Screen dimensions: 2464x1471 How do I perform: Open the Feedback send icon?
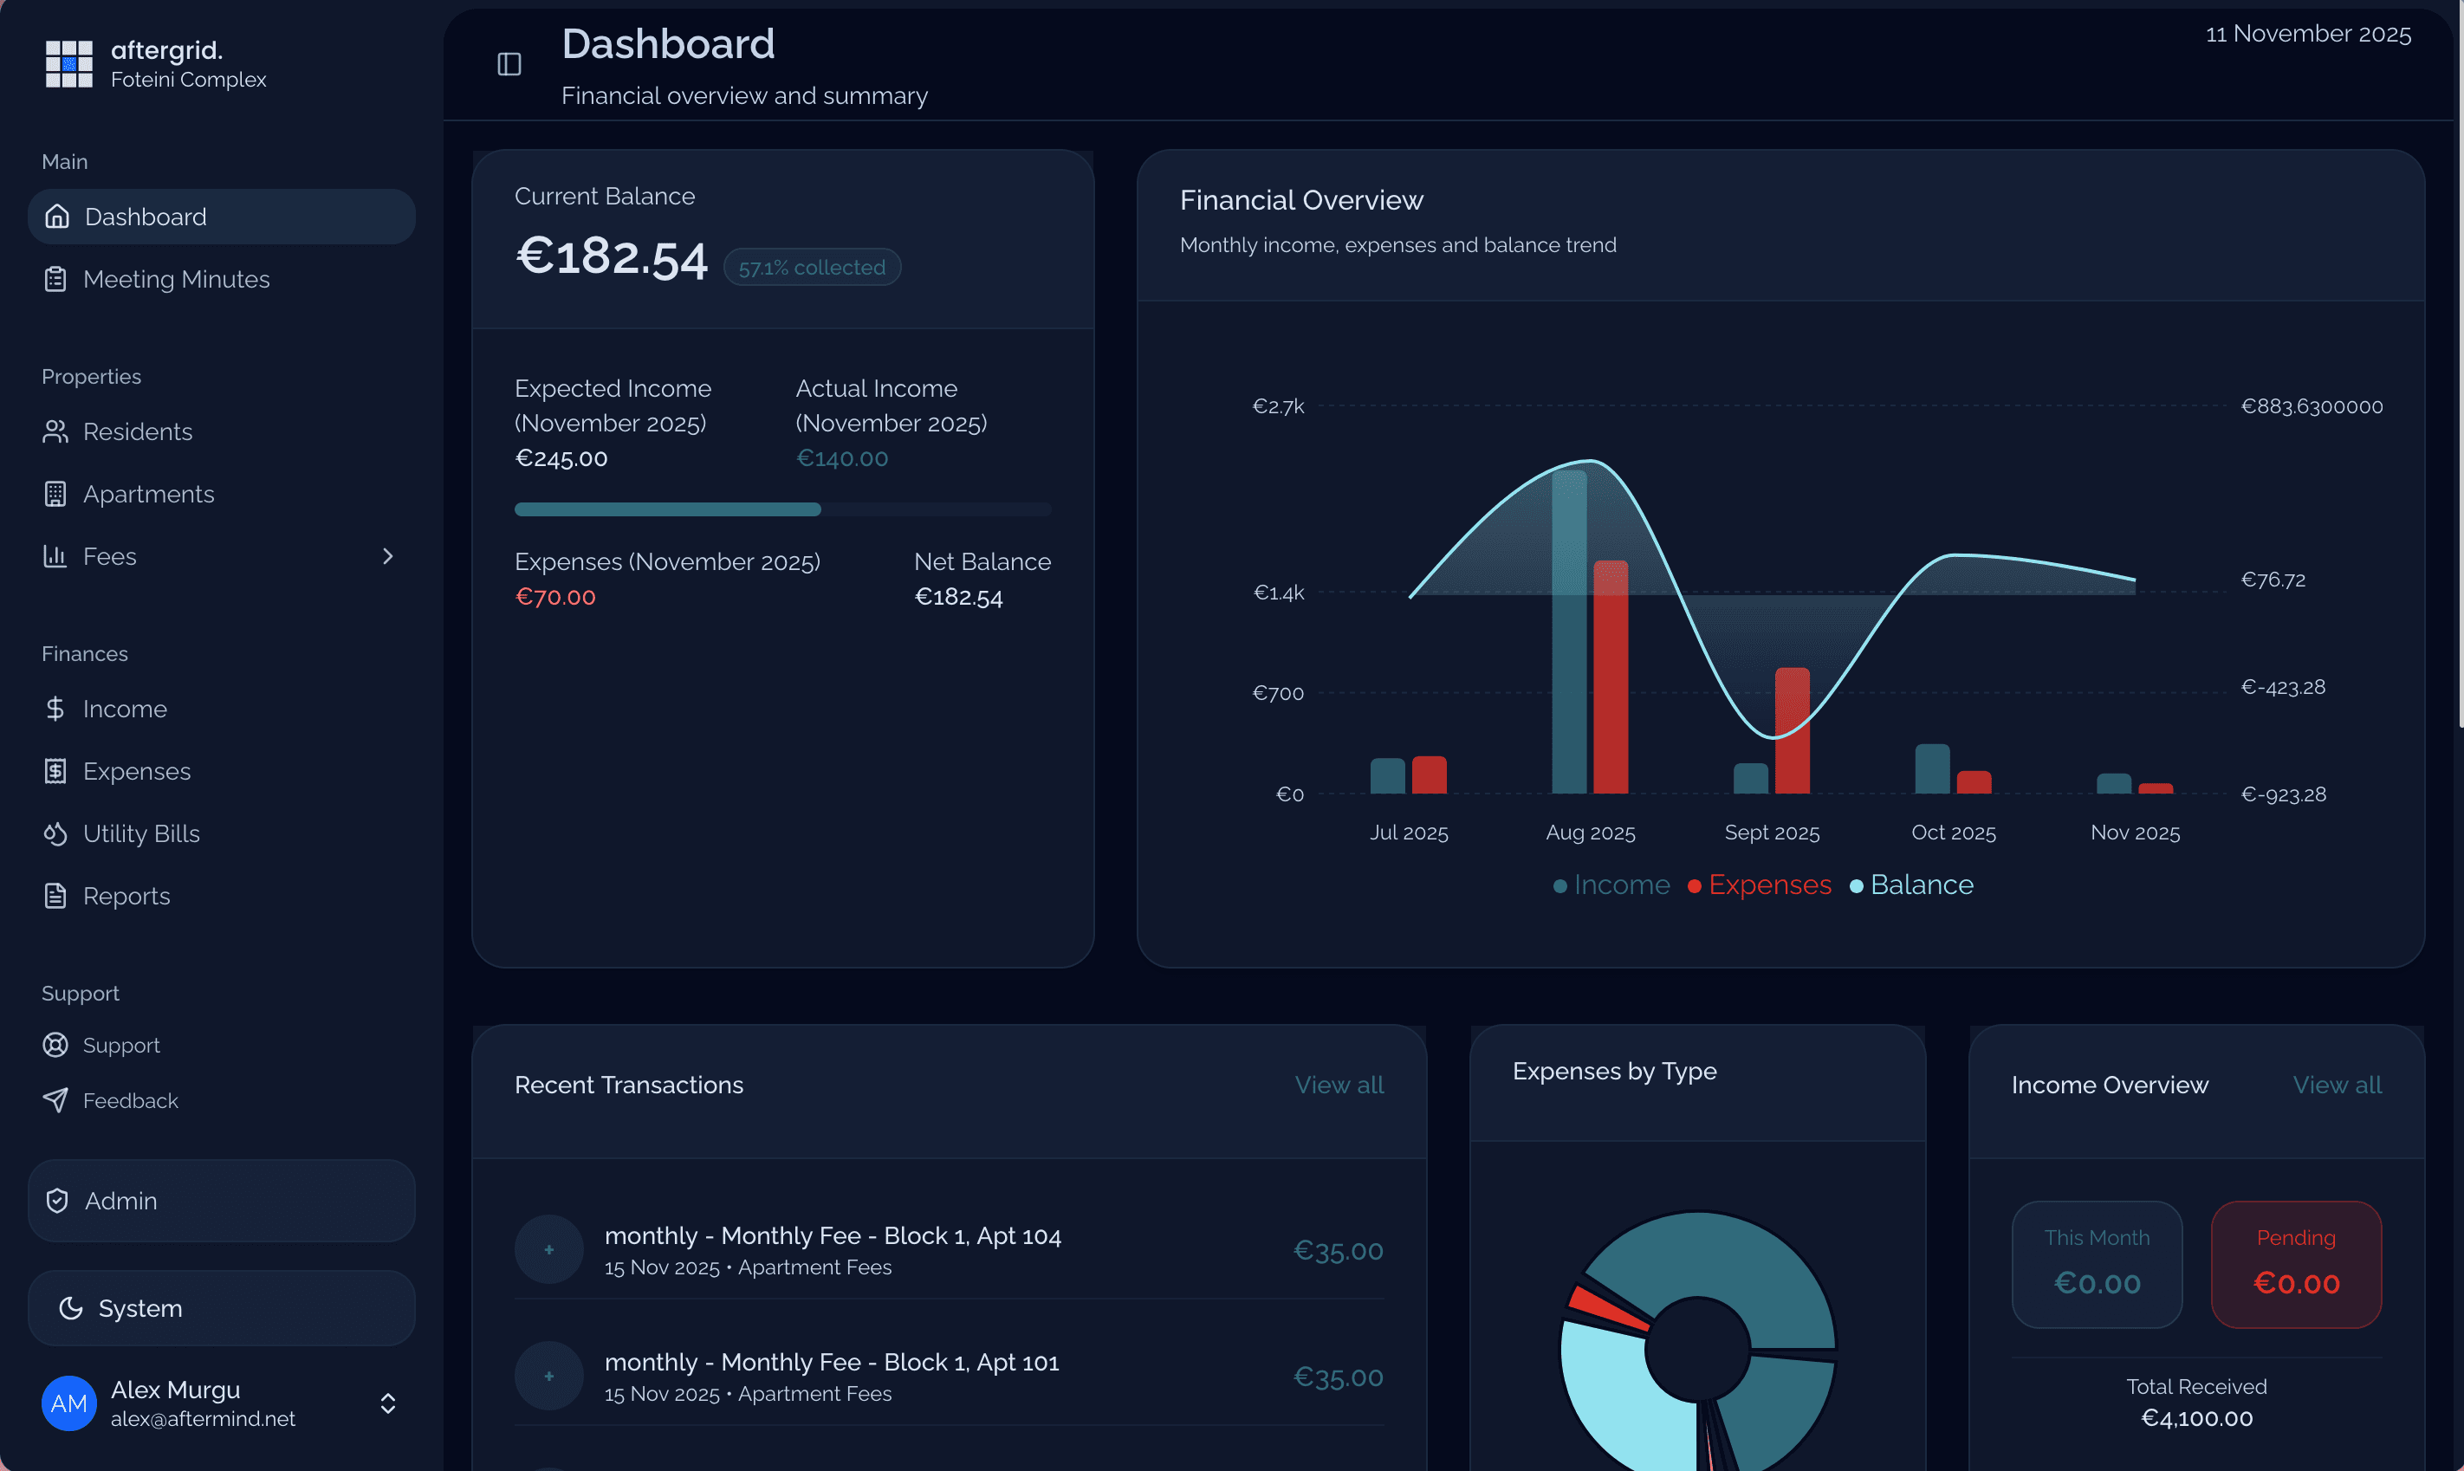[56, 1100]
